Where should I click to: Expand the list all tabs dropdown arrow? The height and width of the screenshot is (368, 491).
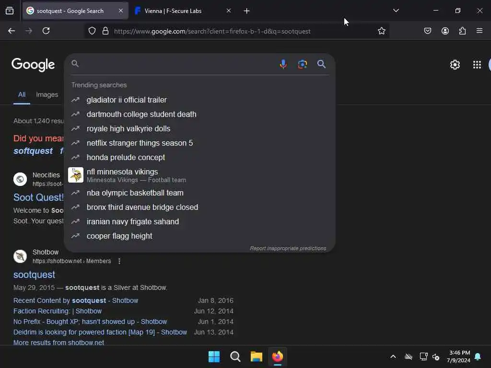[396, 11]
